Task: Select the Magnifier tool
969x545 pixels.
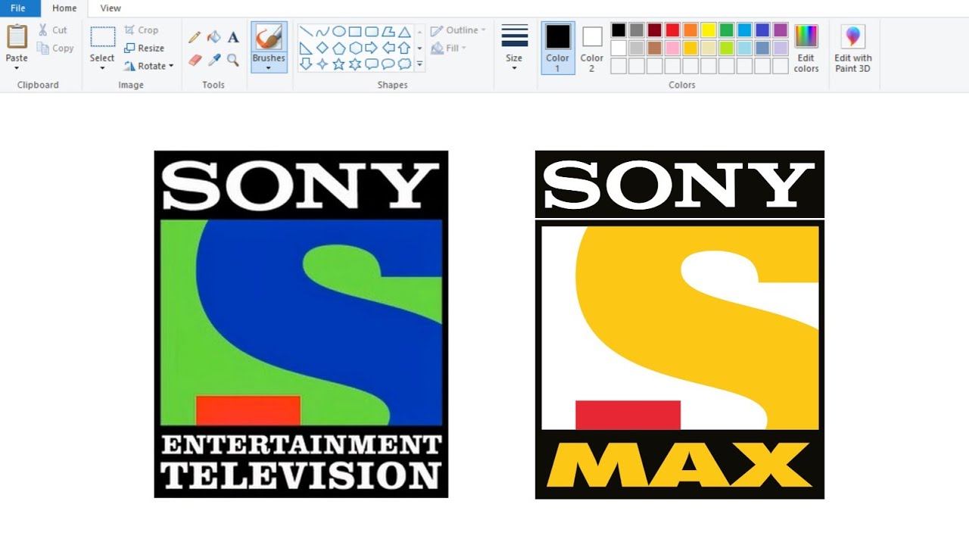Action: coord(233,60)
